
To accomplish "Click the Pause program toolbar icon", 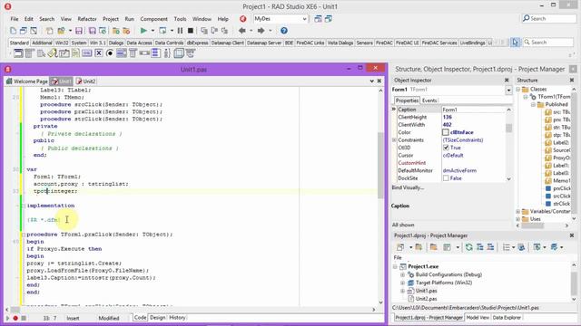I will 180,31.
